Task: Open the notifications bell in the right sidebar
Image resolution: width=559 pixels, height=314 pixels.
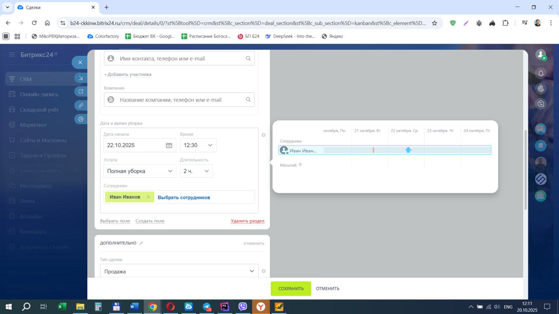Action: [x=541, y=73]
